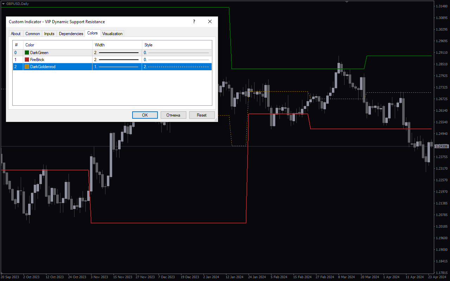450x281 pixels.
Task: Select row number 2 cell
Action: pyautogui.click(x=18, y=67)
